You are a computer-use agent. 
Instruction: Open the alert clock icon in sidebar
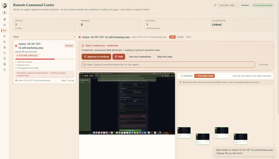(x=4, y=59)
